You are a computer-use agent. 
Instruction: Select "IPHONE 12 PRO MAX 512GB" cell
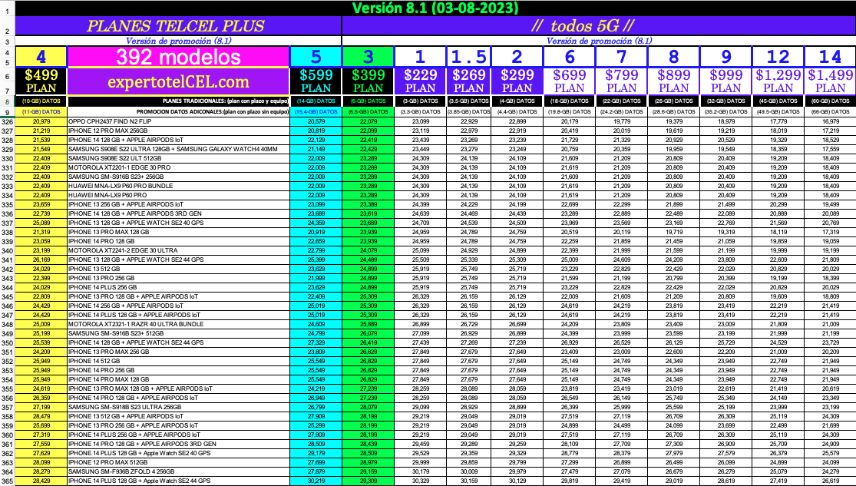tap(178, 462)
